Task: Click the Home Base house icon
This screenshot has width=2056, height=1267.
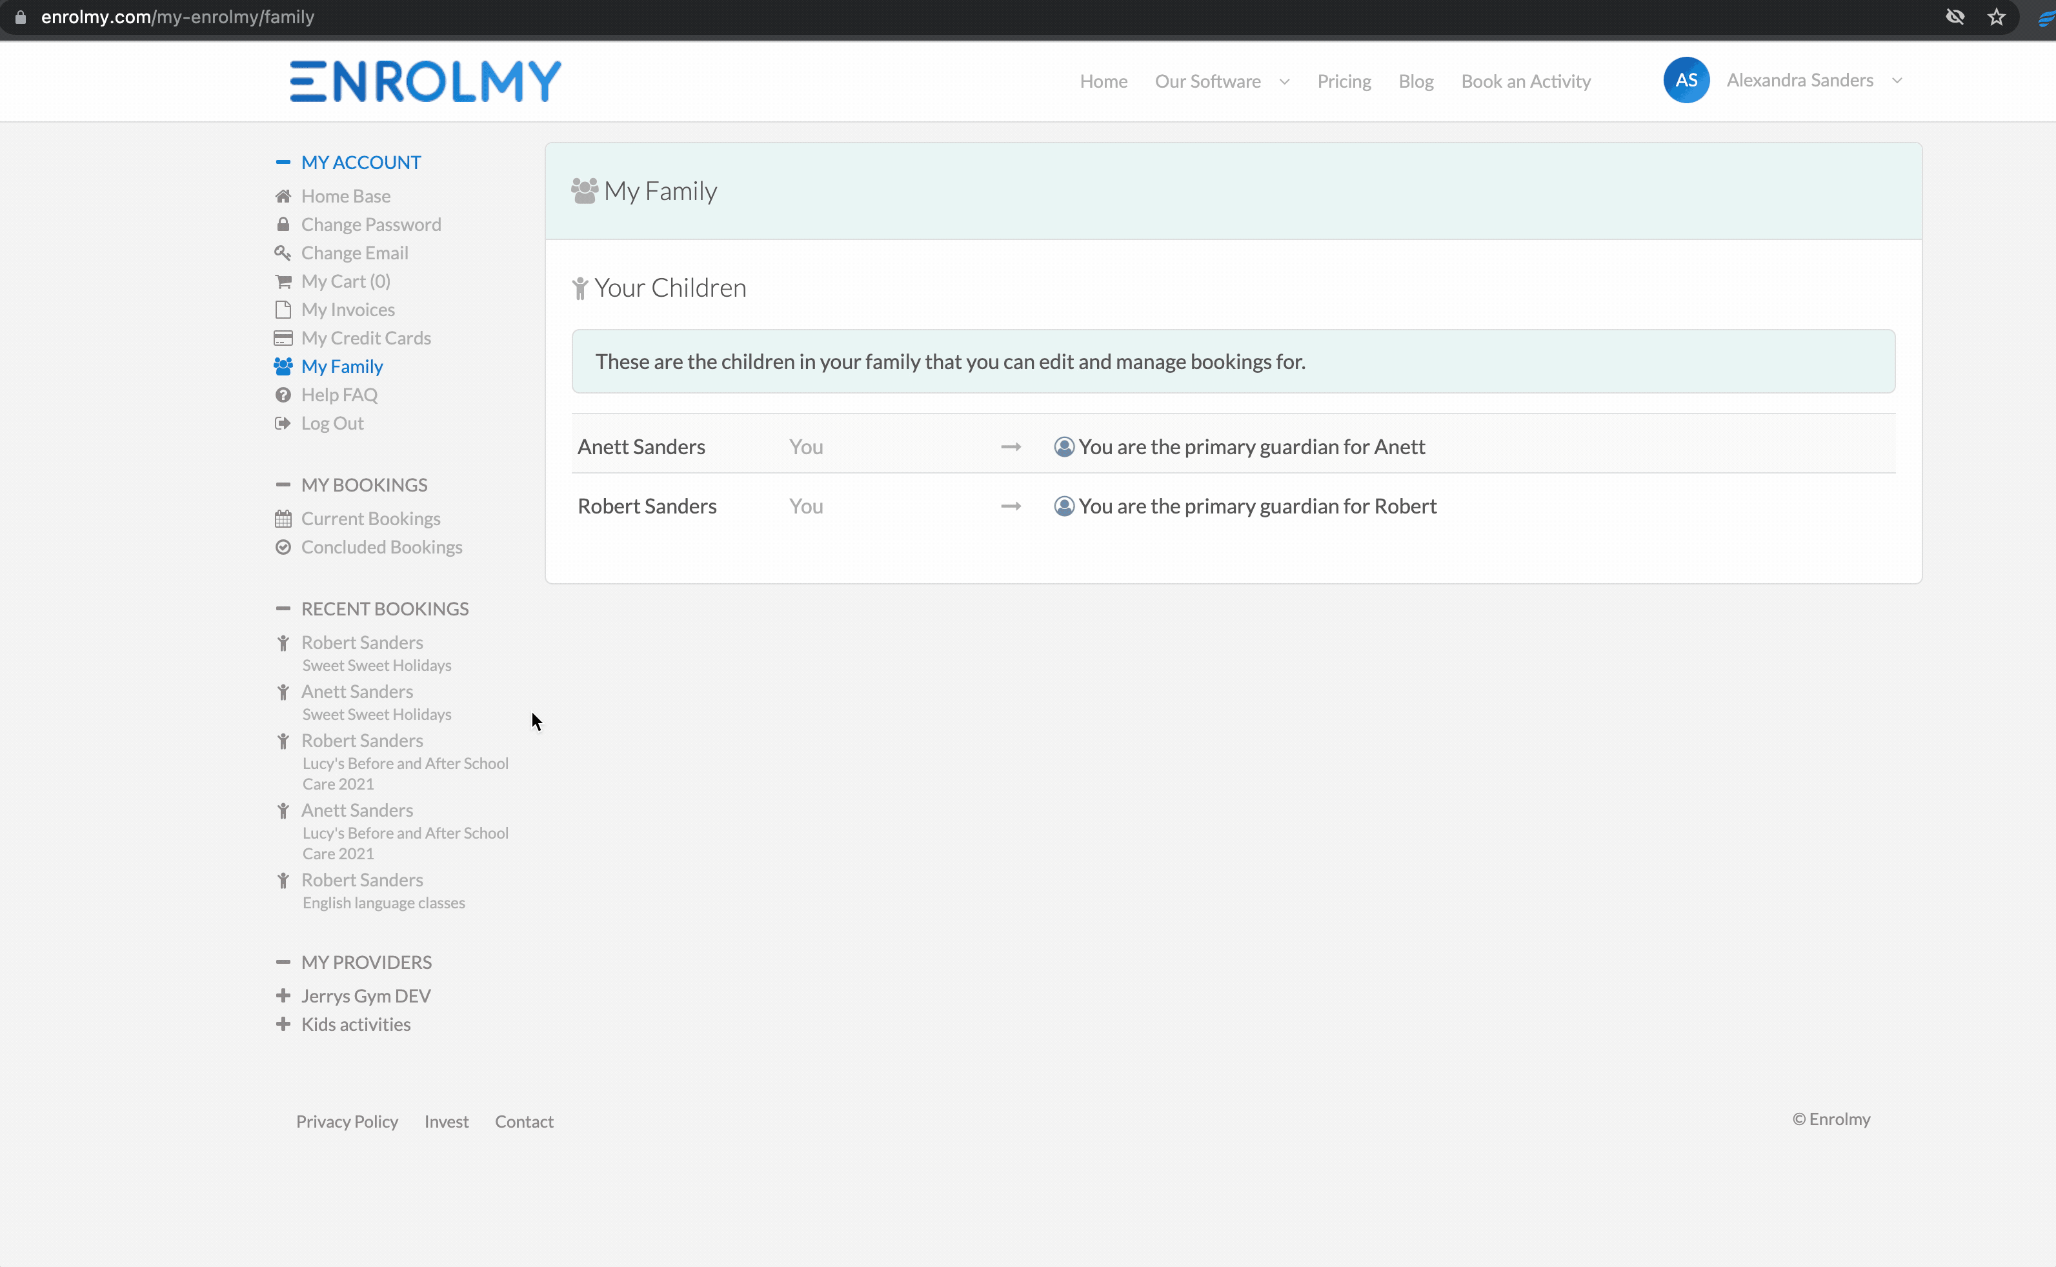Action: coord(283,196)
